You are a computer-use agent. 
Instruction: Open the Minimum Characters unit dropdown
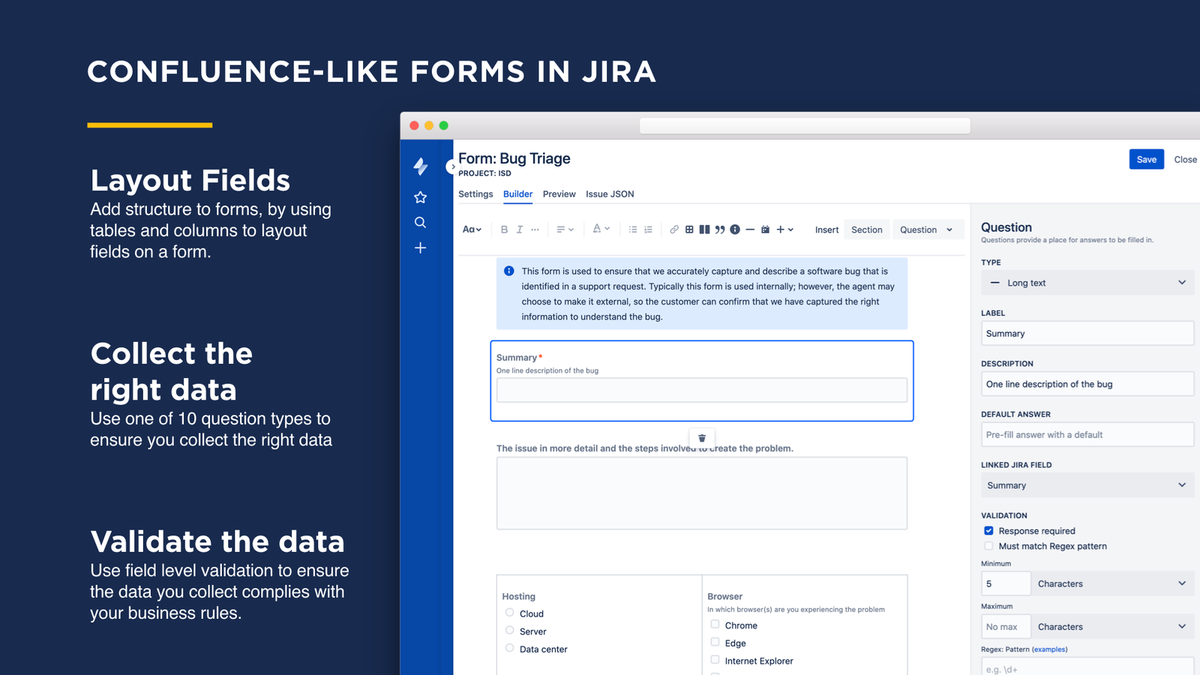click(1112, 583)
